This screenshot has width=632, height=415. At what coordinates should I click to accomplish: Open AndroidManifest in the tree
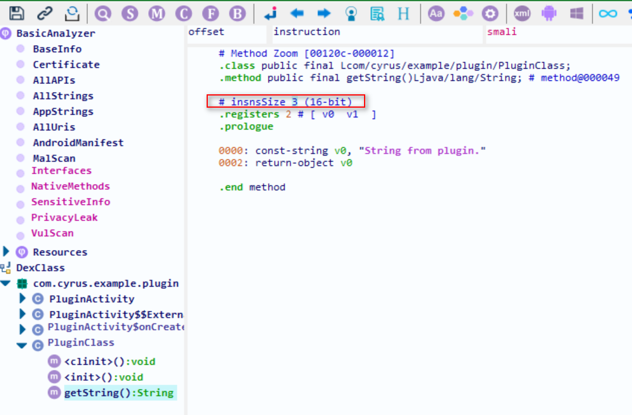coord(78,142)
